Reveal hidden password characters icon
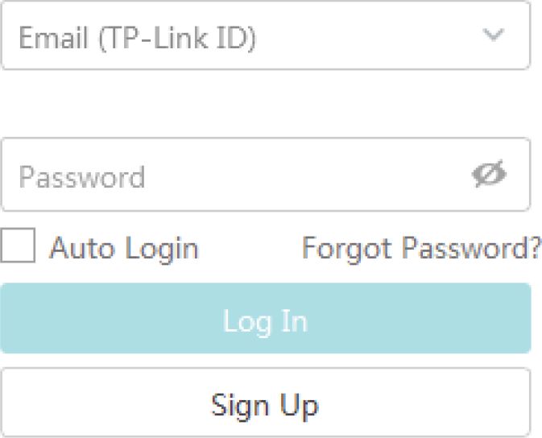Viewport: 542px width, 438px height. pos(489,175)
